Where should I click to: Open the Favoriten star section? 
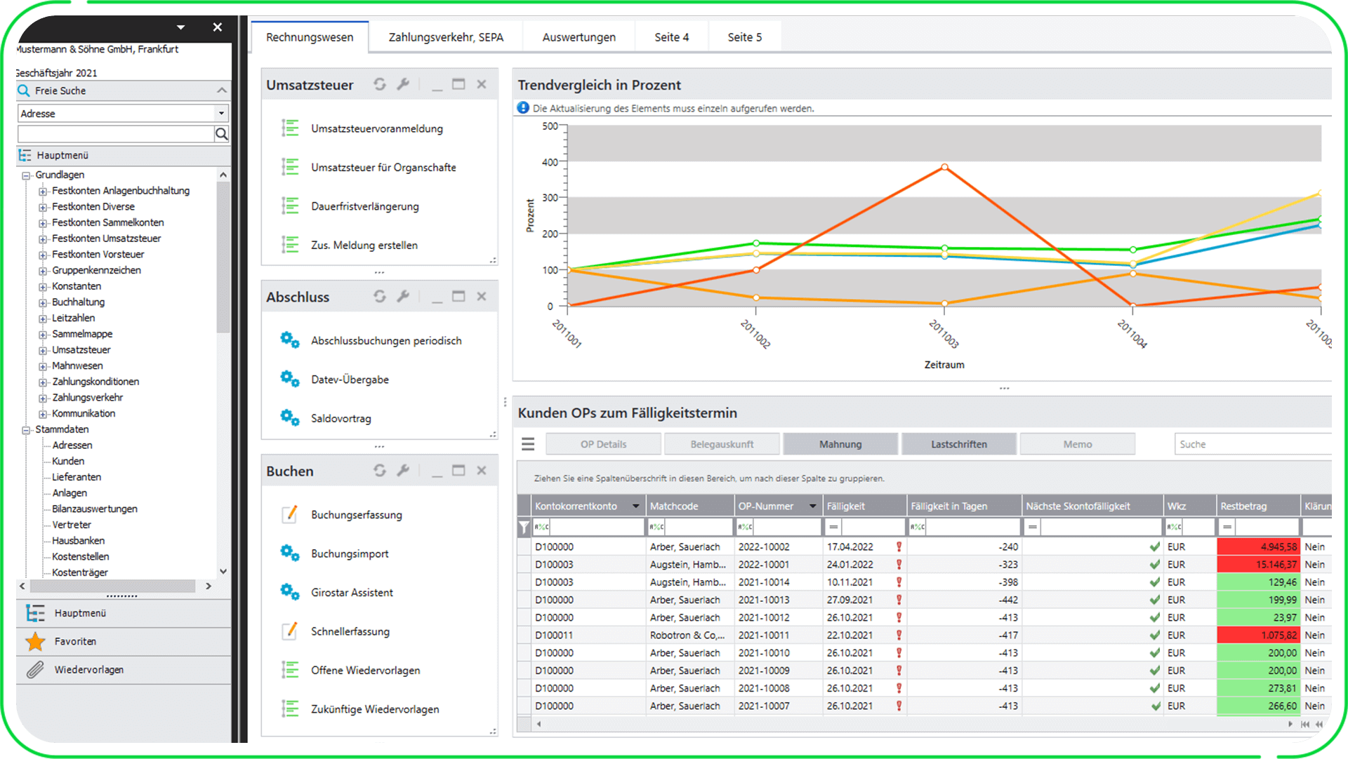[35, 641]
